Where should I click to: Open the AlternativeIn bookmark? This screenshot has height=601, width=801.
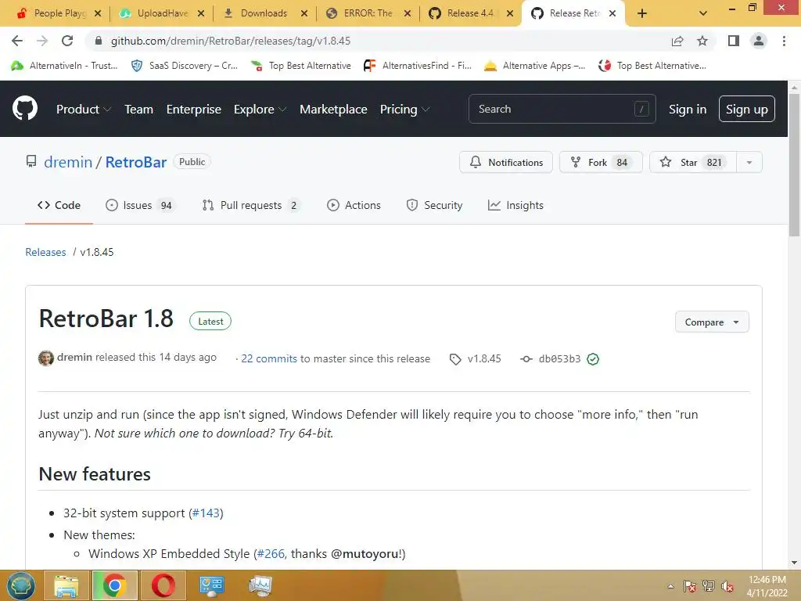point(65,66)
